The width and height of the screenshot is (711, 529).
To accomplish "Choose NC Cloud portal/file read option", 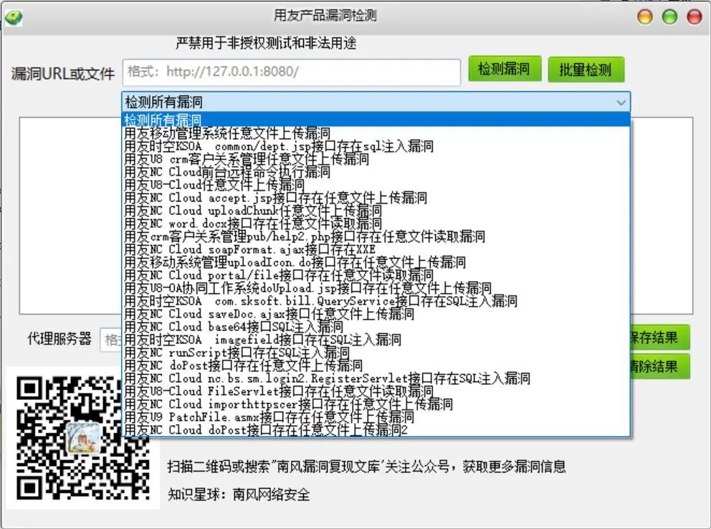I will 376,275.
